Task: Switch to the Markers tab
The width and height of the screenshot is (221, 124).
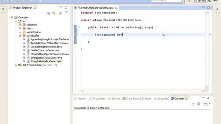Action: click(x=80, y=99)
